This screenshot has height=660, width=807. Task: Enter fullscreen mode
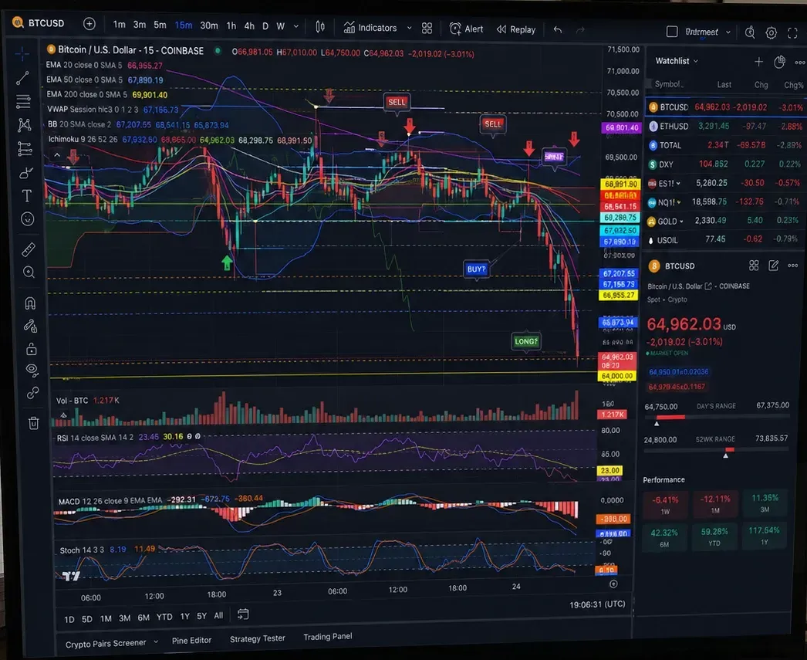pos(792,33)
